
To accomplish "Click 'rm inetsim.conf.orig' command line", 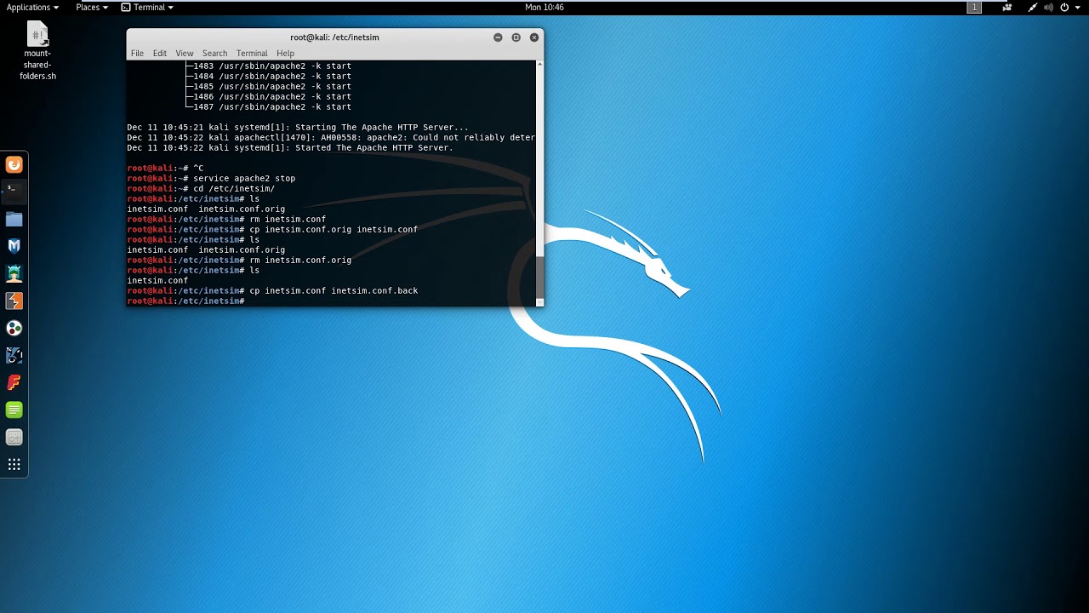I will click(300, 261).
